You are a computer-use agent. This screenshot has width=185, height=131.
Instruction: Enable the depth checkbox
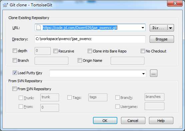click(15, 51)
